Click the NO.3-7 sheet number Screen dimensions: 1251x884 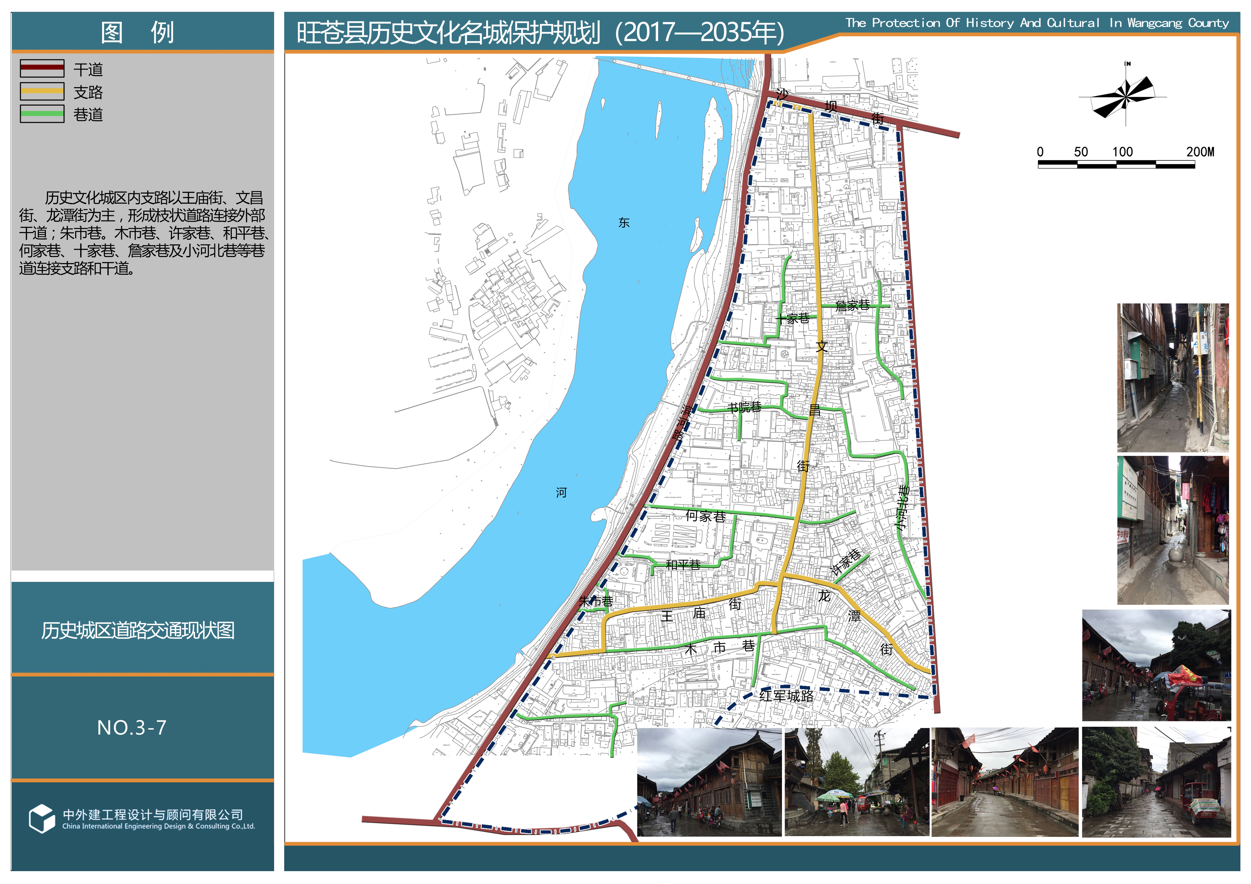click(131, 728)
